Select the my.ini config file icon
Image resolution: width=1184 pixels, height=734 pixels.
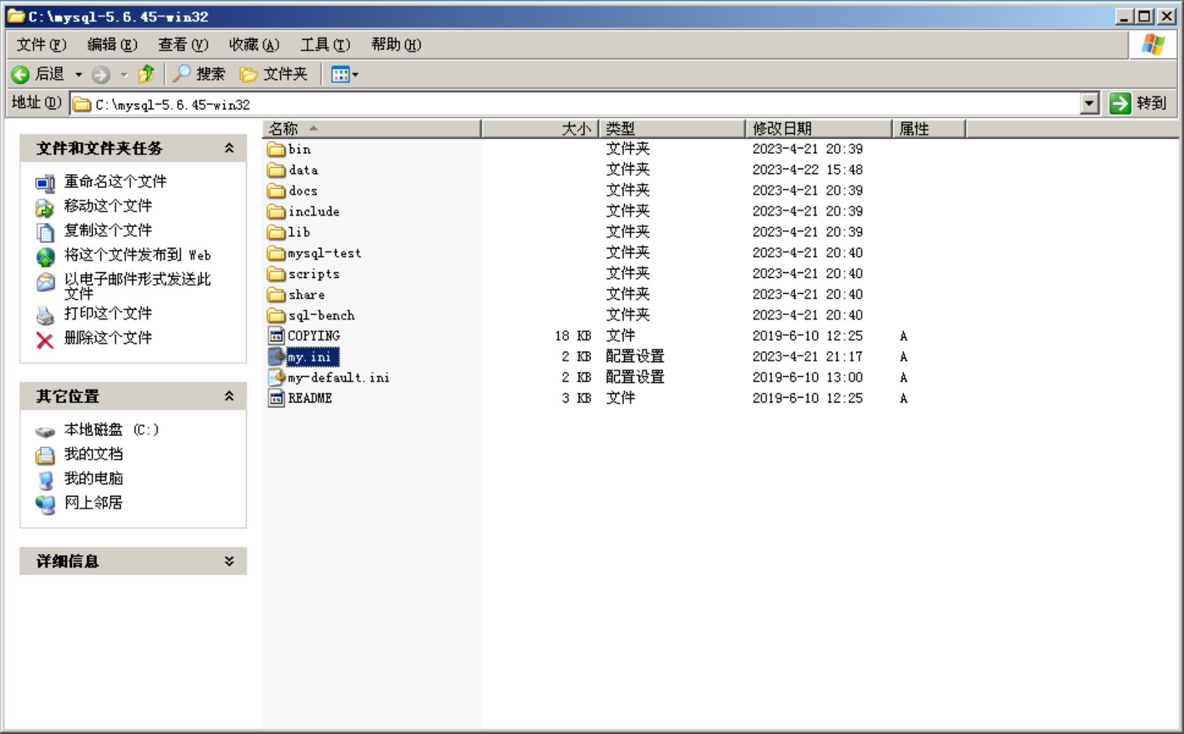[x=276, y=357]
